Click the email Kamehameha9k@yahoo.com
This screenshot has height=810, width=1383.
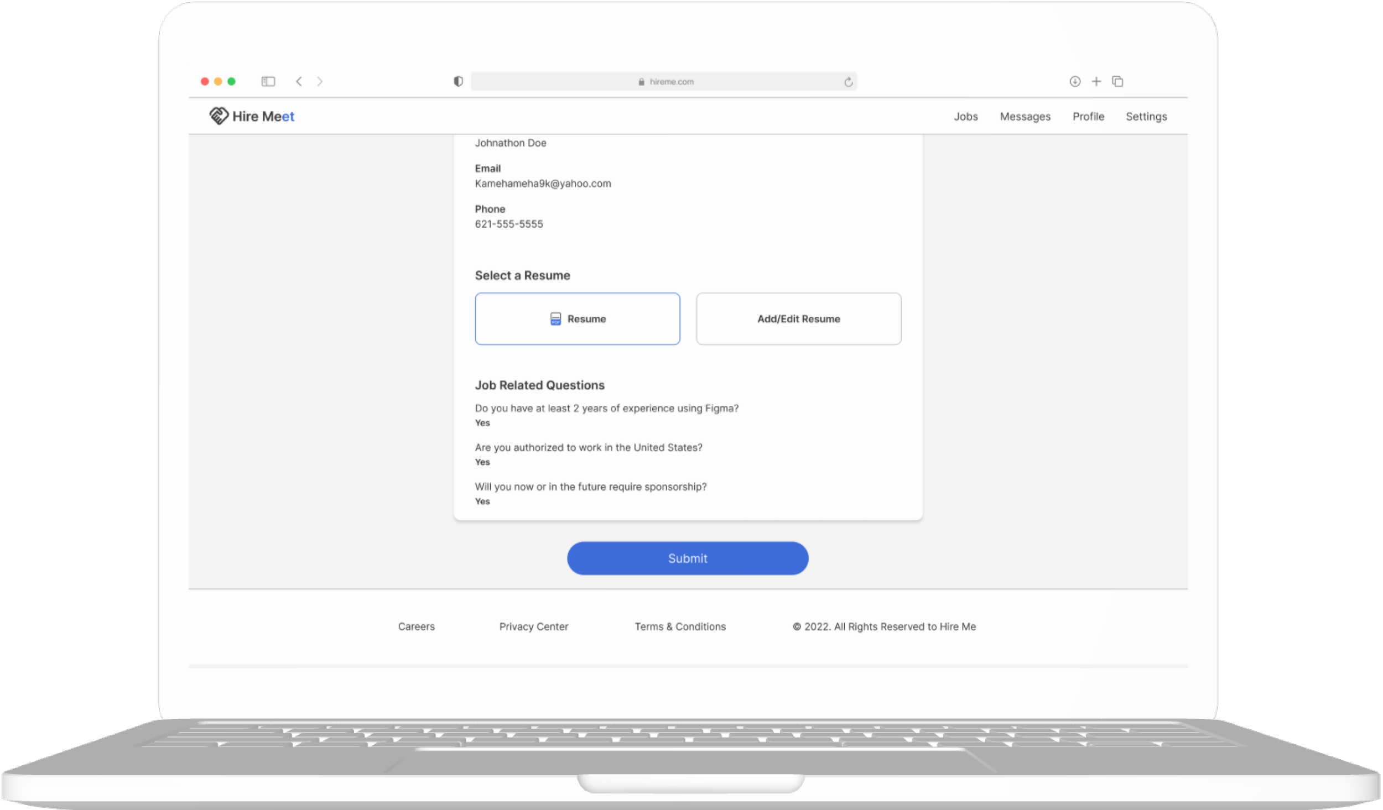pos(543,183)
